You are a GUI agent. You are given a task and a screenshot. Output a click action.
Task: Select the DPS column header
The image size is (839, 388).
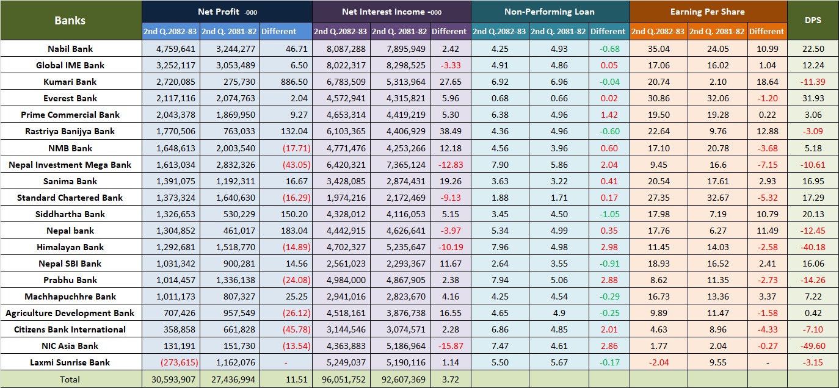coord(813,20)
